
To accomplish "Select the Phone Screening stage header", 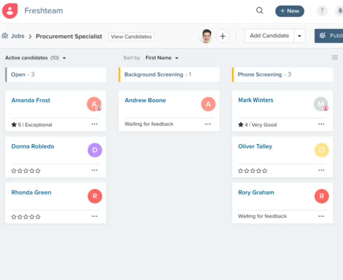I will (x=282, y=75).
